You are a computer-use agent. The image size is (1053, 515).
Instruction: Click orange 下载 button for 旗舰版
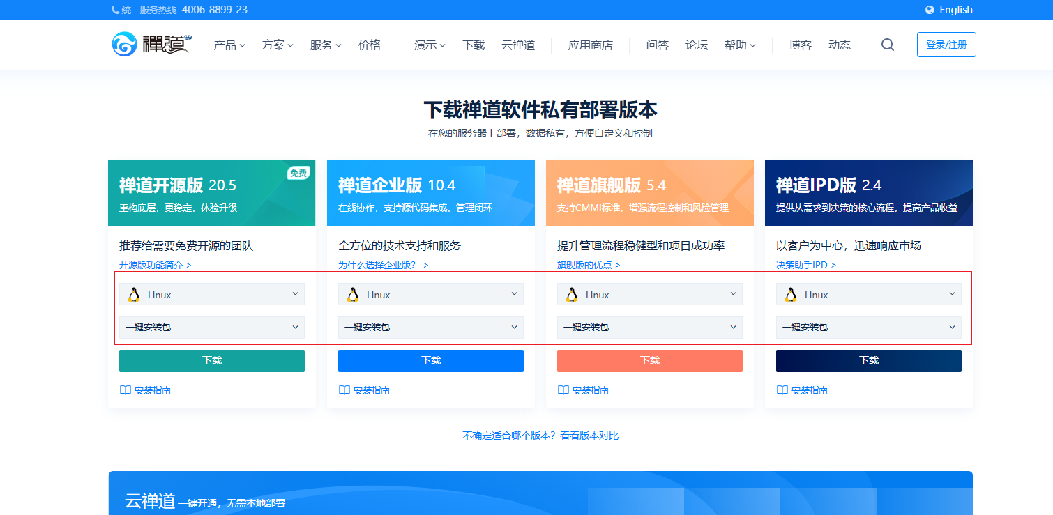650,361
